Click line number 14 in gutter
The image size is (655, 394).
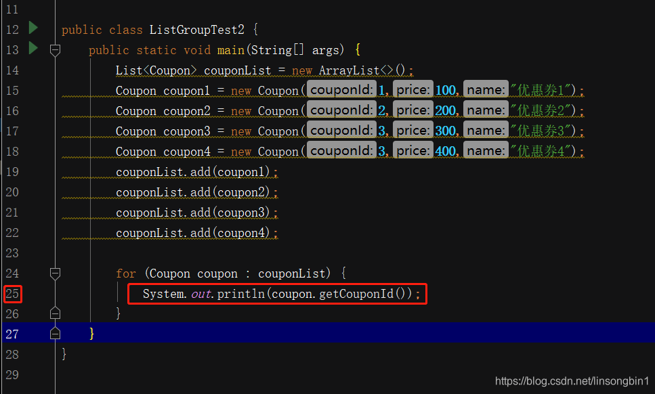[12, 70]
